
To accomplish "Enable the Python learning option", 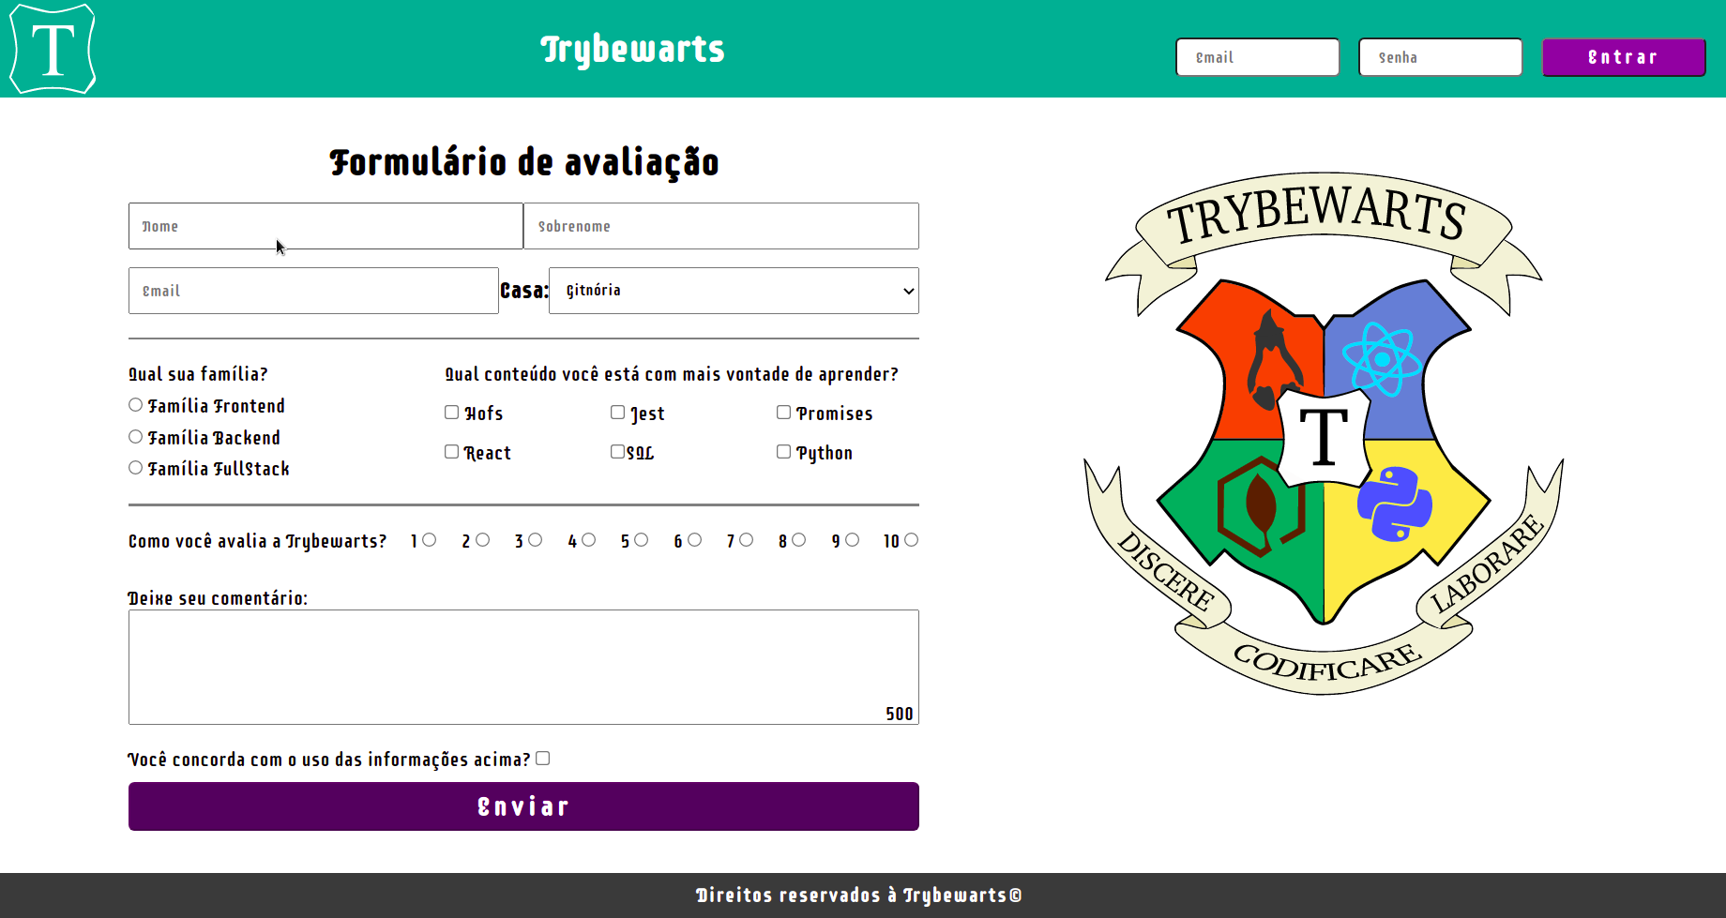I will pyautogui.click(x=783, y=451).
